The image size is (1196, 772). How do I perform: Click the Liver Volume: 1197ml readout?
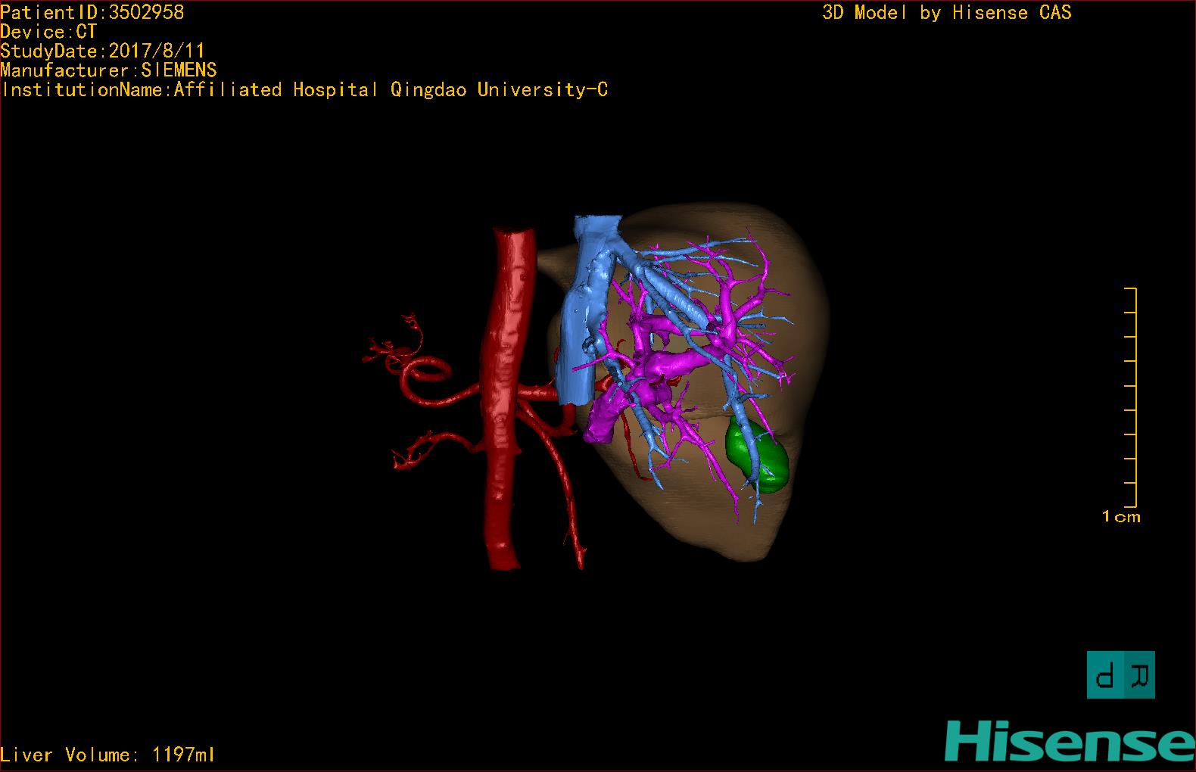(x=107, y=755)
